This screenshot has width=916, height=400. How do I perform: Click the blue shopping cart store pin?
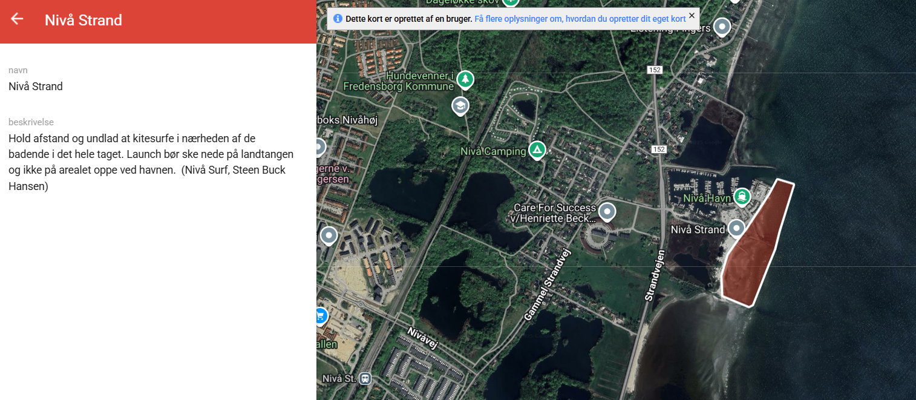[x=321, y=315]
